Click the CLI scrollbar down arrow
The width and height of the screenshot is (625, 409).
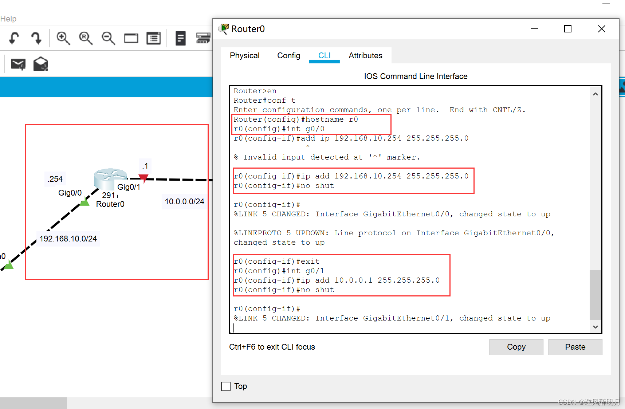point(595,327)
